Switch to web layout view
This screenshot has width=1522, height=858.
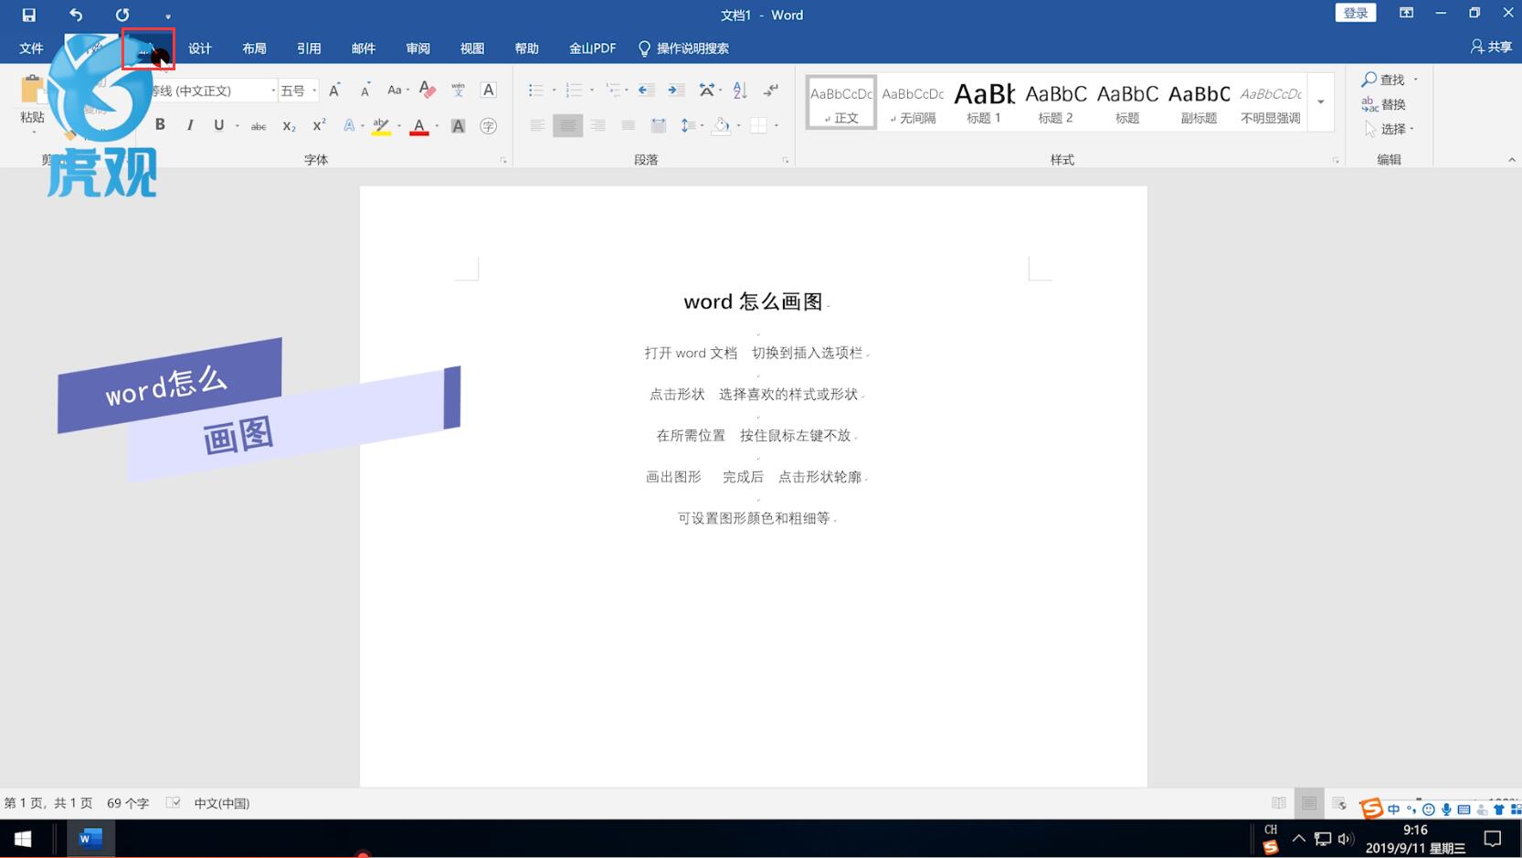(1339, 803)
